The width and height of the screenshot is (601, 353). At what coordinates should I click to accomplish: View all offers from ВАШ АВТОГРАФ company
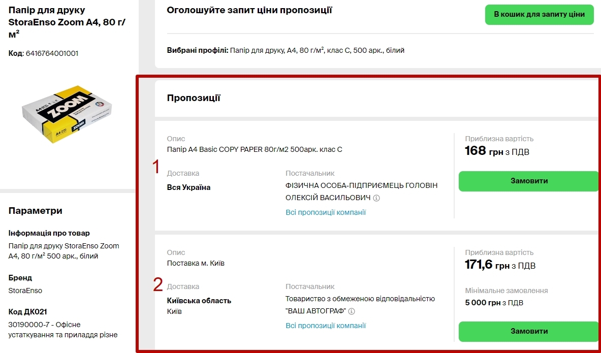(x=325, y=326)
